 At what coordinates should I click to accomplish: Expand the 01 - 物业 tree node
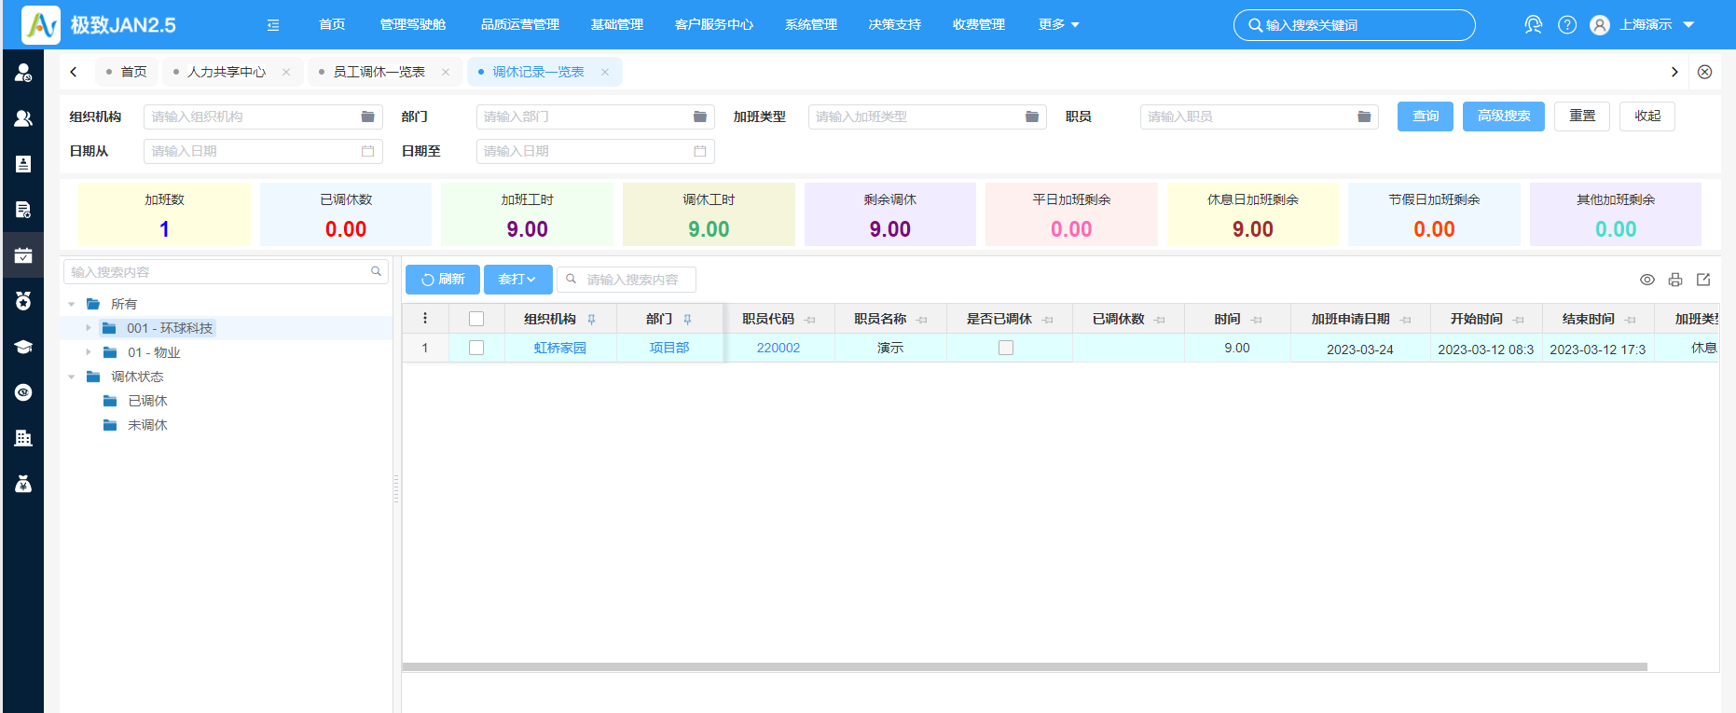pos(89,352)
